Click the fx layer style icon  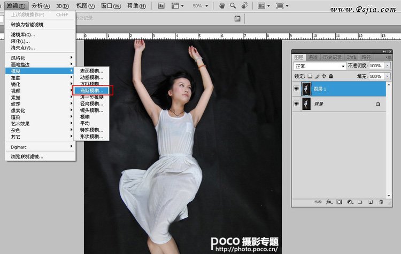point(329,202)
